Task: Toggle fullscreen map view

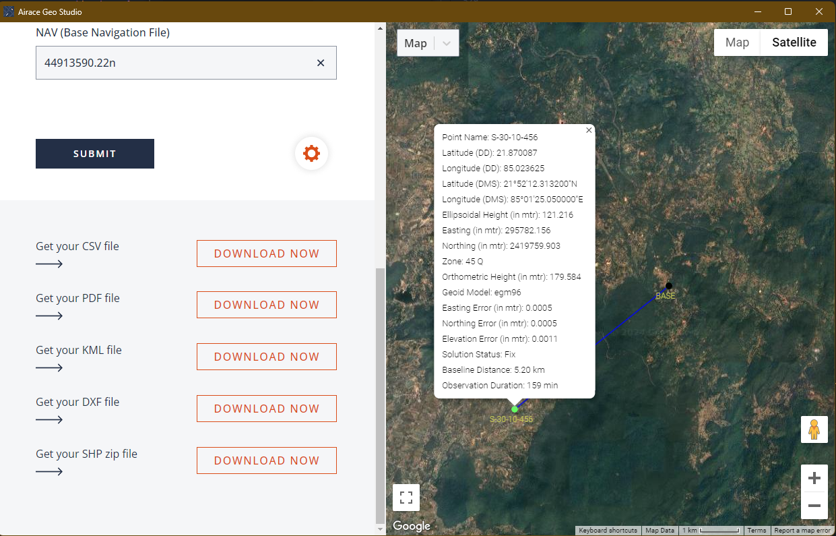Action: [x=406, y=498]
